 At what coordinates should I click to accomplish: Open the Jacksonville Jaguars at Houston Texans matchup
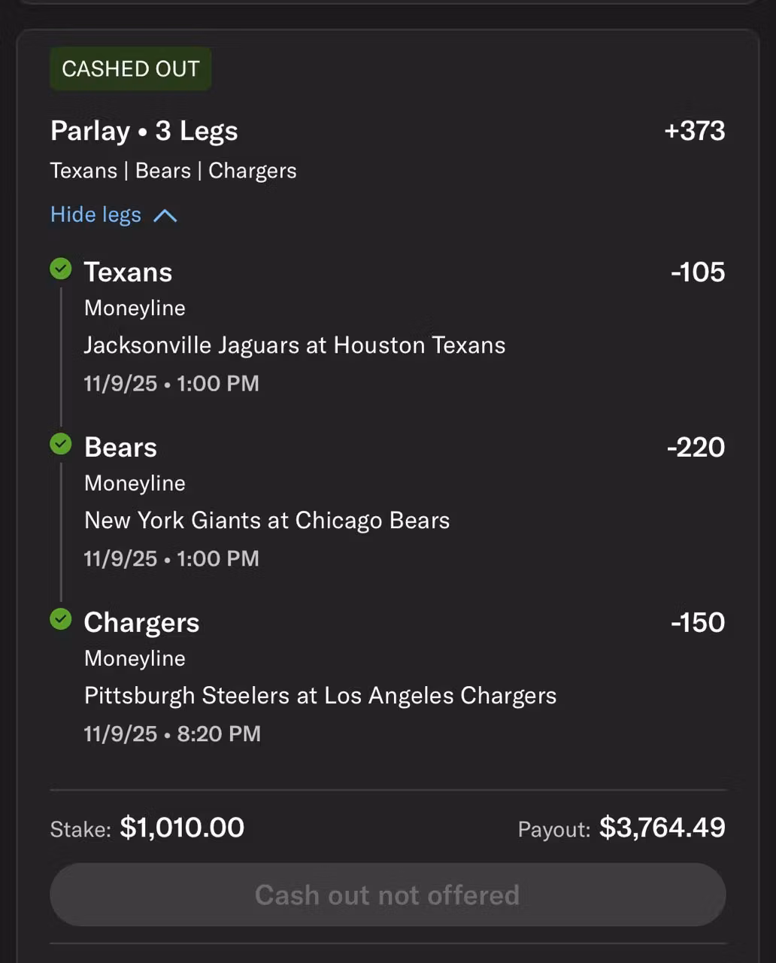pyautogui.click(x=295, y=345)
